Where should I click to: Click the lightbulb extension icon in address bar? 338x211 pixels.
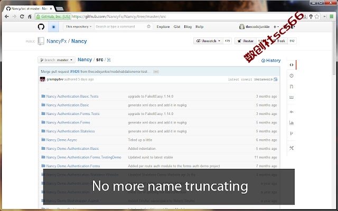[311, 16]
